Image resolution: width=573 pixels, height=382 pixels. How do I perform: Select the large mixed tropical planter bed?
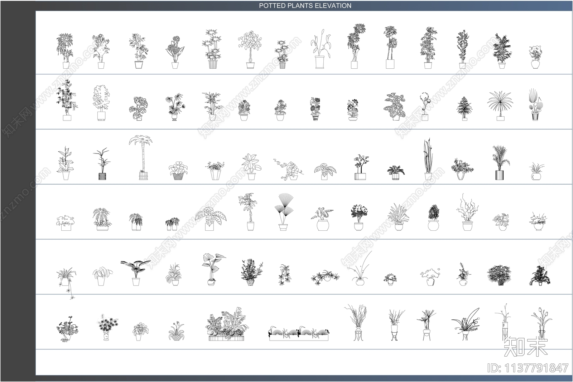click(x=228, y=324)
